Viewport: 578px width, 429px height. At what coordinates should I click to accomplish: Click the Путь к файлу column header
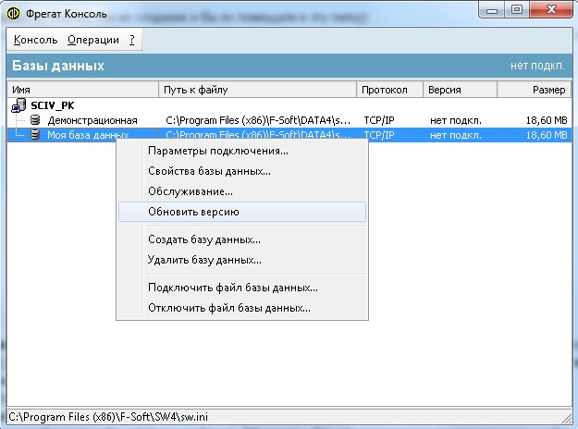(x=257, y=90)
